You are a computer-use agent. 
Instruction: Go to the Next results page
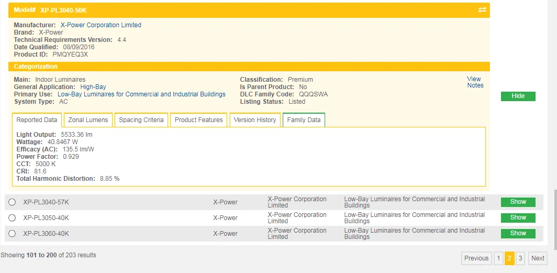coord(538,258)
